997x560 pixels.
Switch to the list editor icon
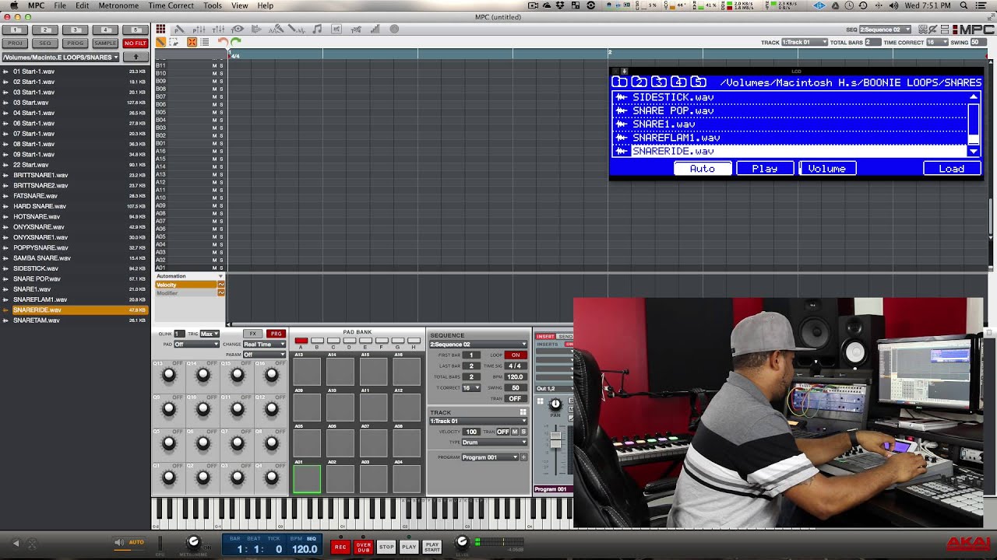(205, 42)
